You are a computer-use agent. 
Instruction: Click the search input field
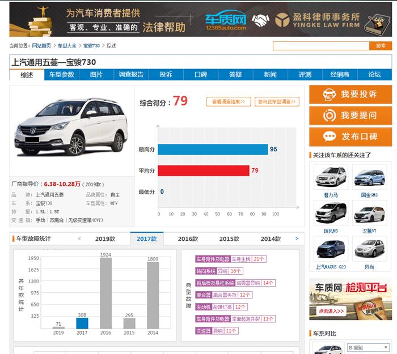click(x=321, y=46)
